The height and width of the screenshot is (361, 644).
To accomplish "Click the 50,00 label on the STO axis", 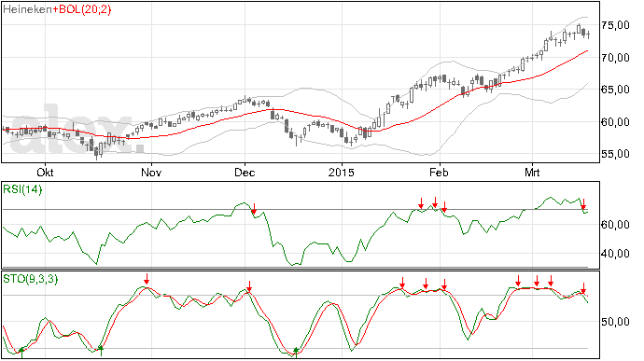I will (x=615, y=322).
